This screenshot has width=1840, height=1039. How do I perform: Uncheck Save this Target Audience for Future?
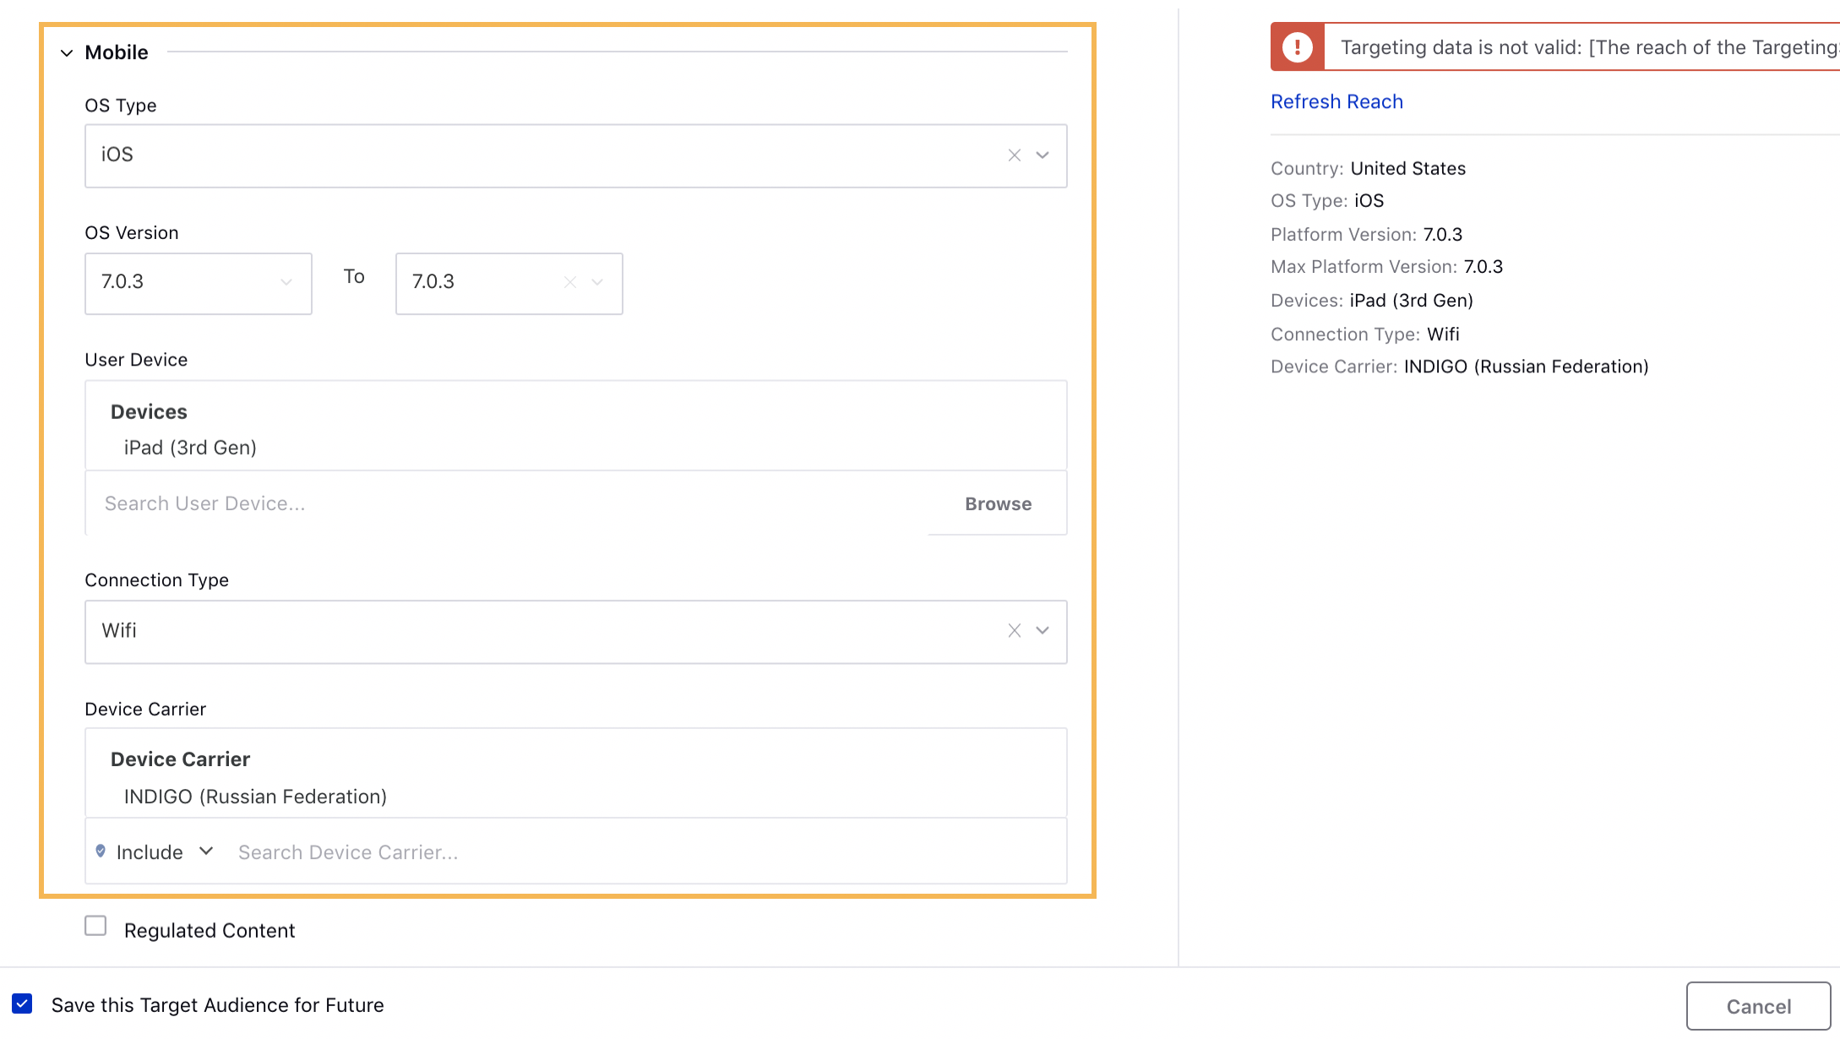(24, 1004)
